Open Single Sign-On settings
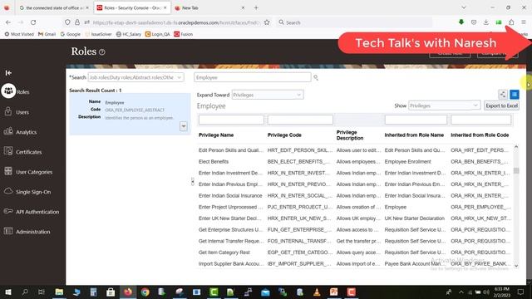Screen dimensions: 532x299 pyautogui.click(x=33, y=192)
